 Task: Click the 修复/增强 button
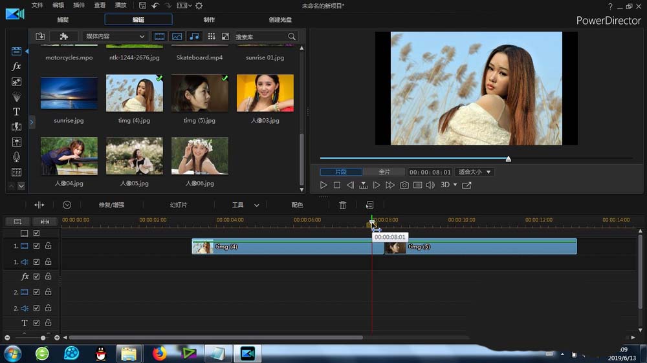pos(111,205)
